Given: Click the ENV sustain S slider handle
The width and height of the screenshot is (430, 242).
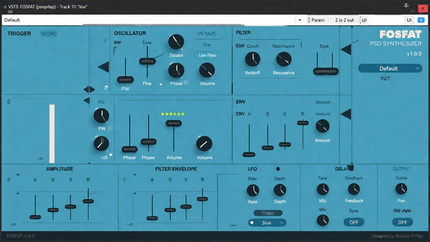Looking at the screenshot, I should click(x=285, y=145).
